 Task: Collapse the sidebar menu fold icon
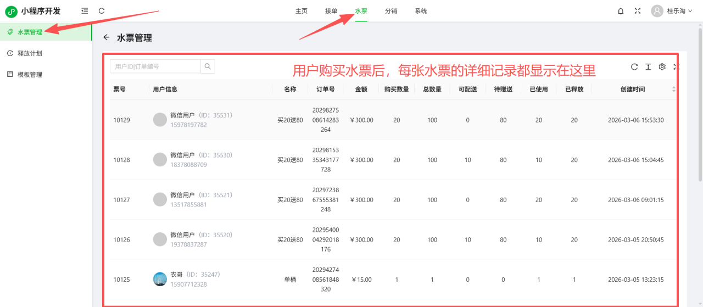tap(84, 11)
